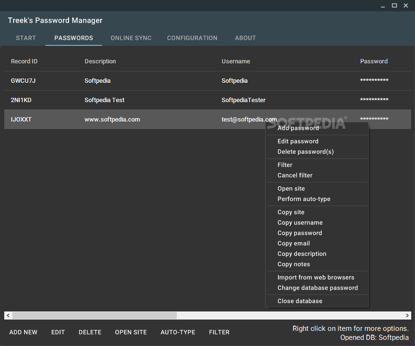Click the www.softpedia.com description cell
The height and width of the screenshot is (346, 415).
112,120
